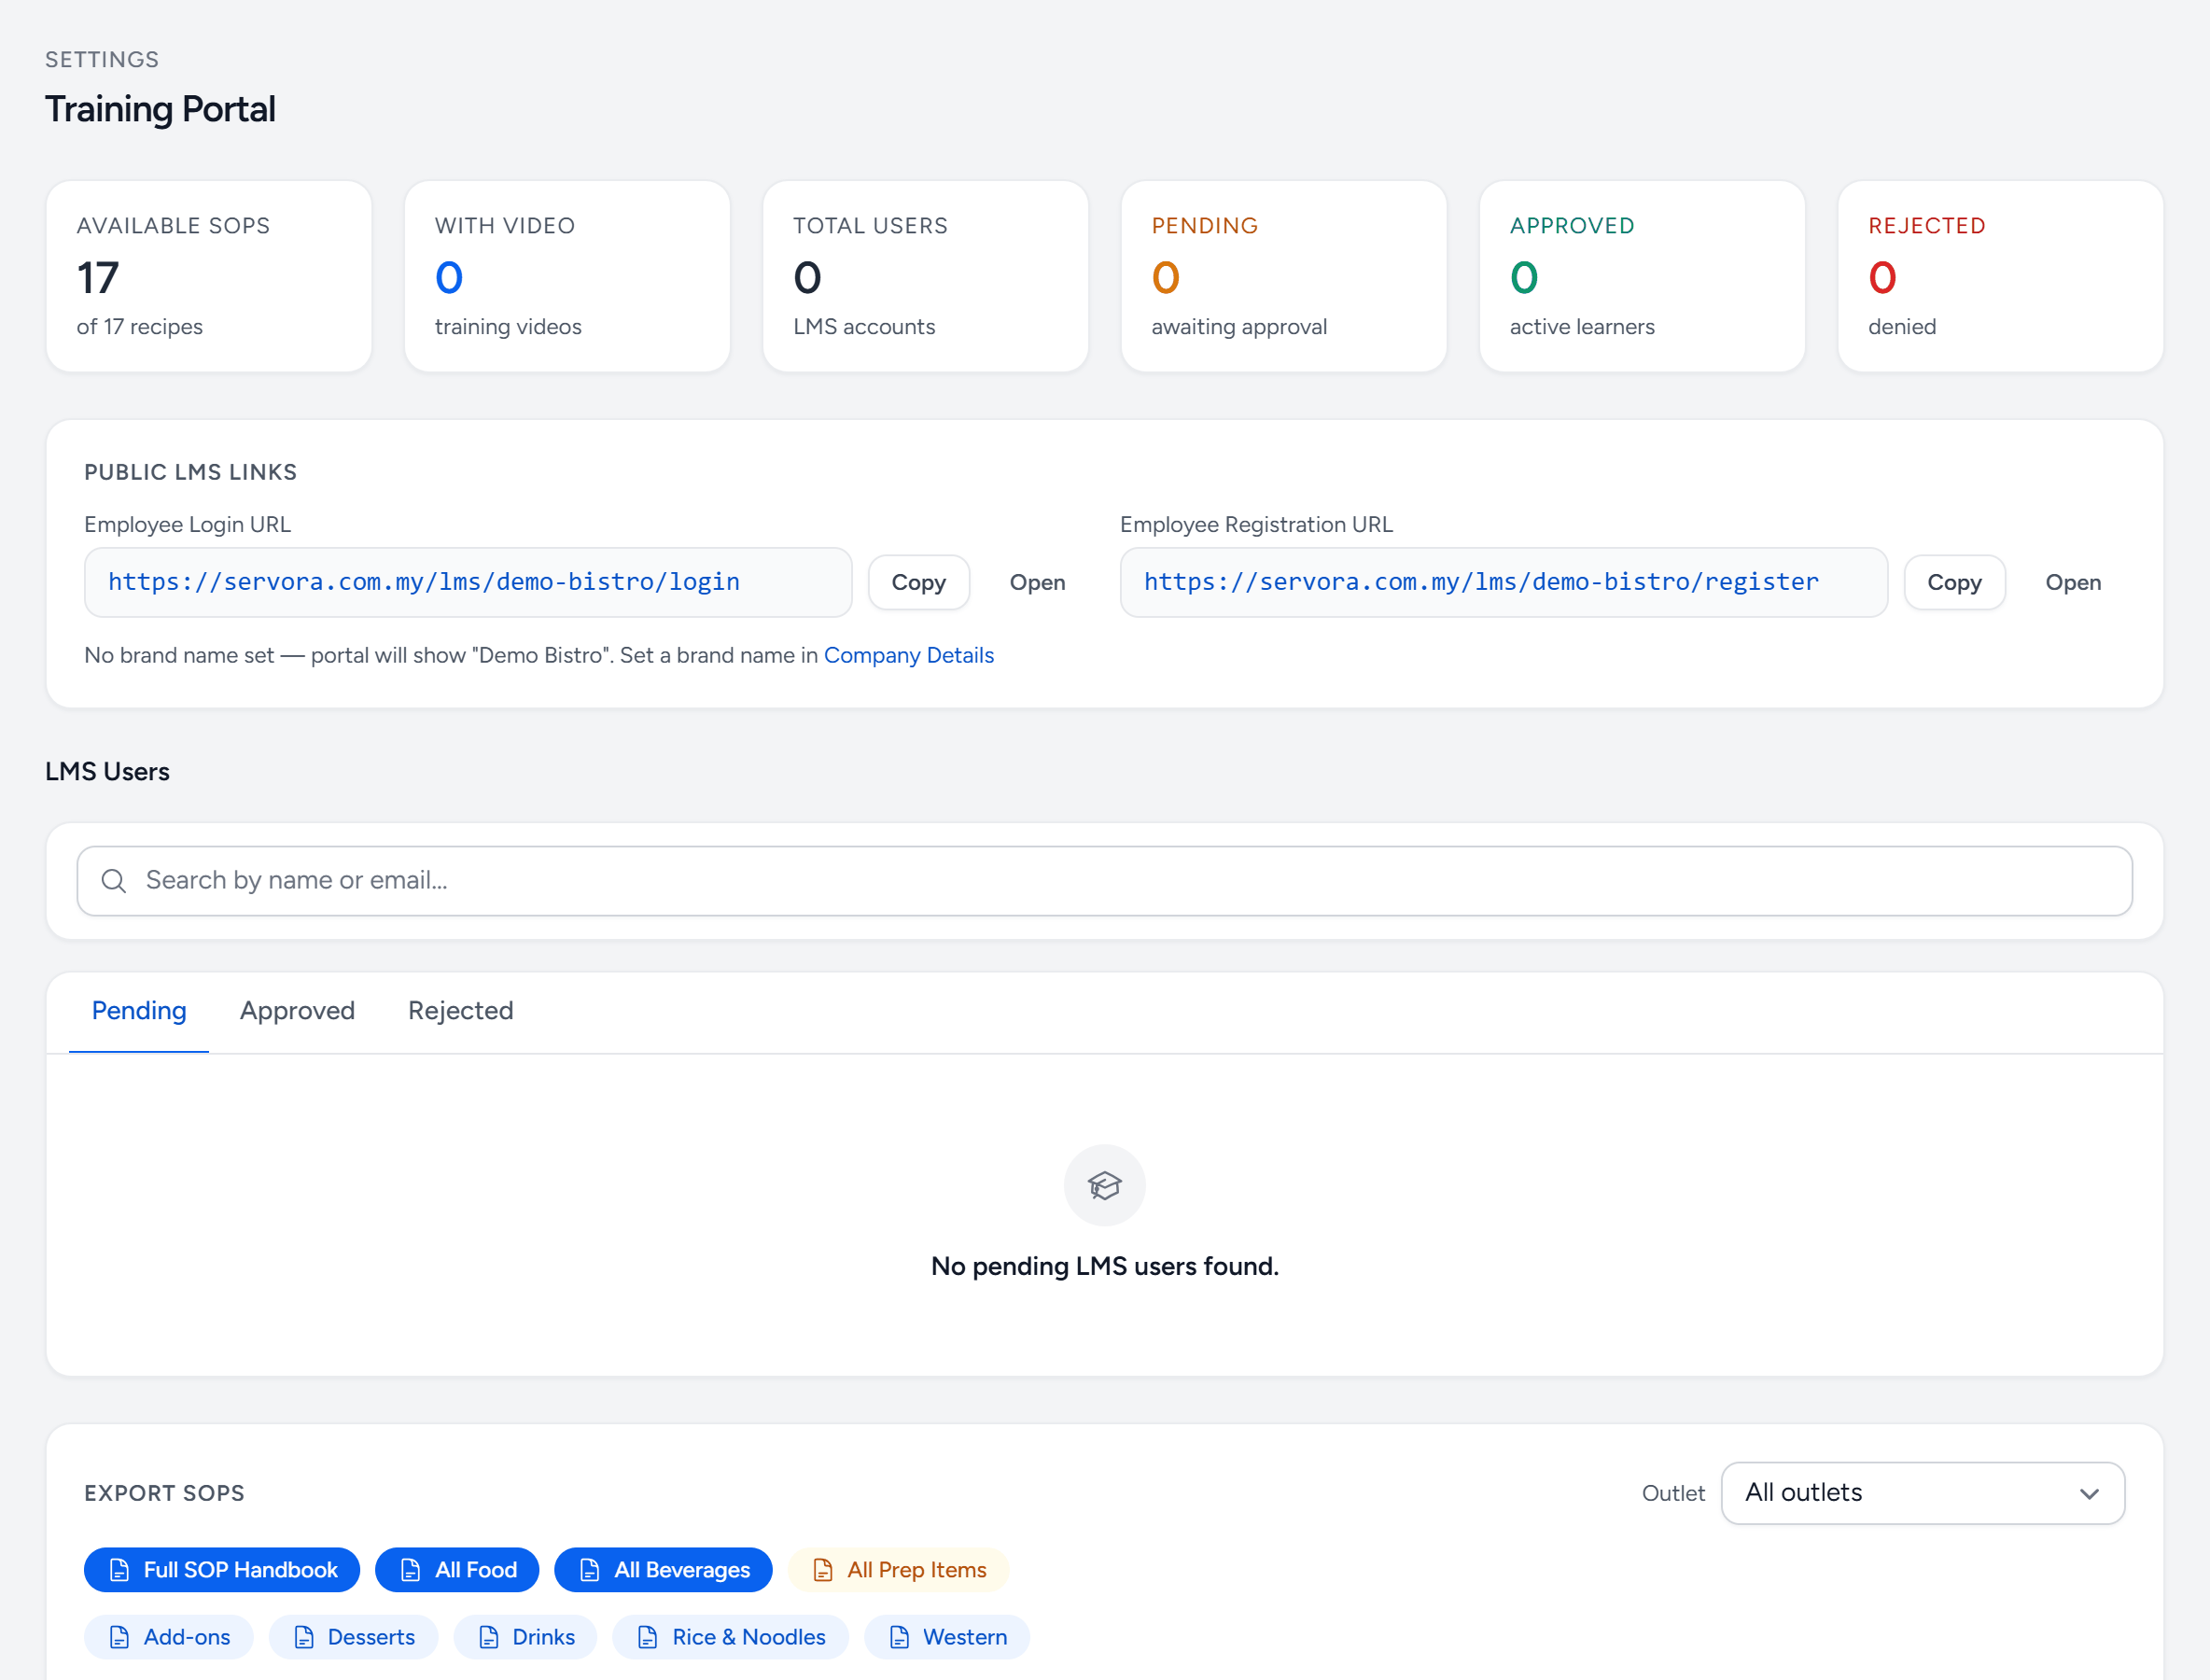The width and height of the screenshot is (2210, 1680).
Task: Click document icon on Full SOP Handbook
Action: (119, 1570)
